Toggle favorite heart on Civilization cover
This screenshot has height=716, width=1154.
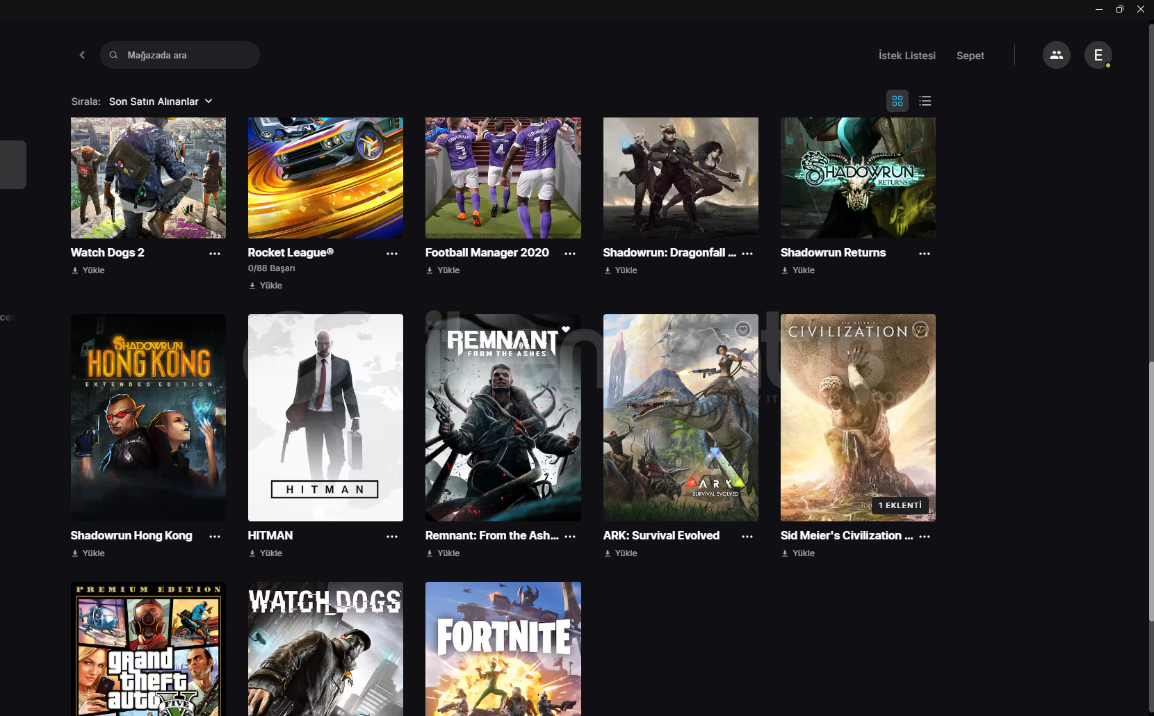tap(920, 329)
